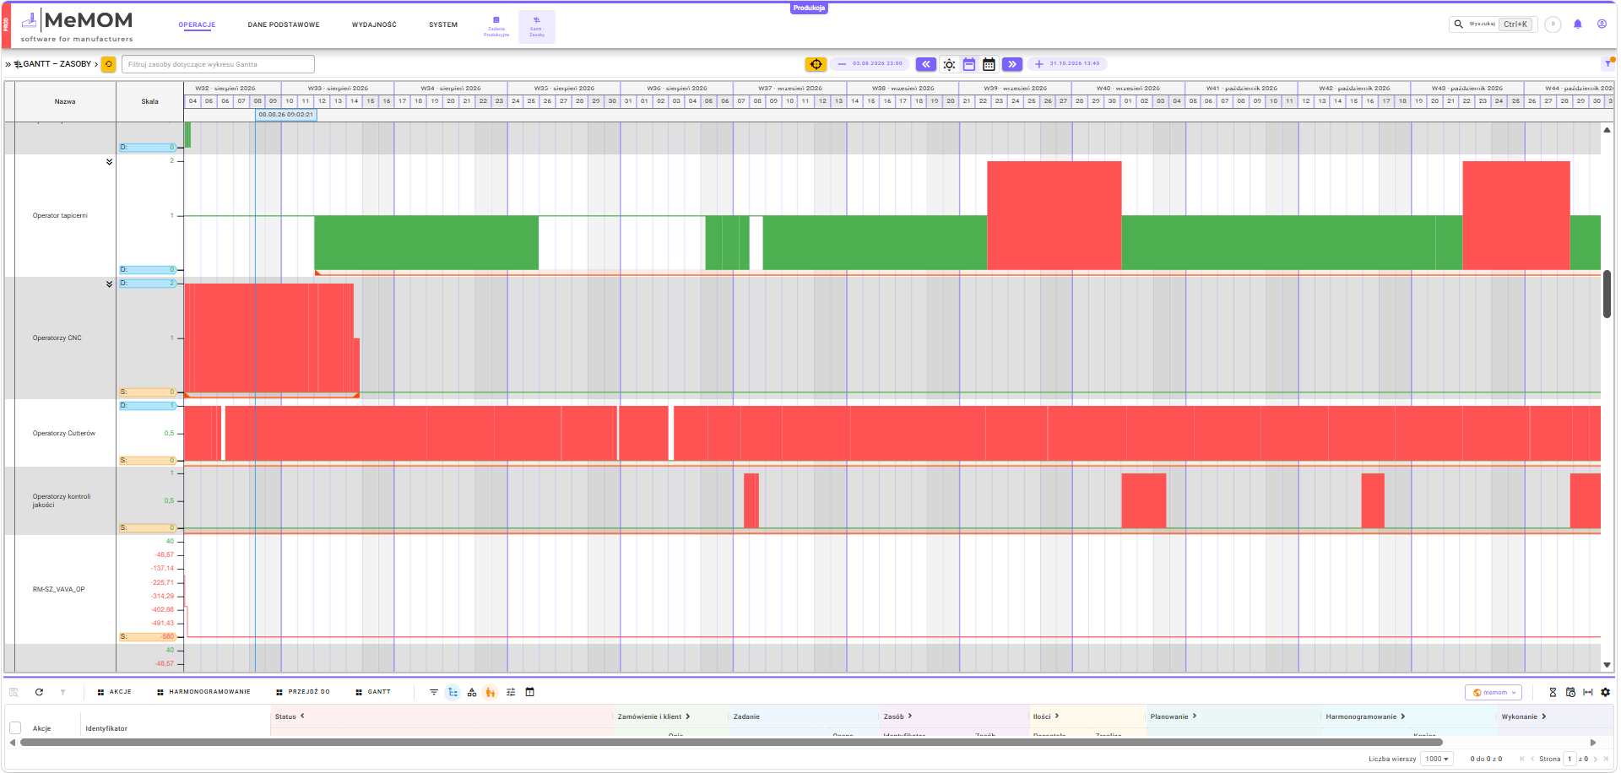Click the Strona page number field
Screen dimensions: 1621x773
point(1569,759)
